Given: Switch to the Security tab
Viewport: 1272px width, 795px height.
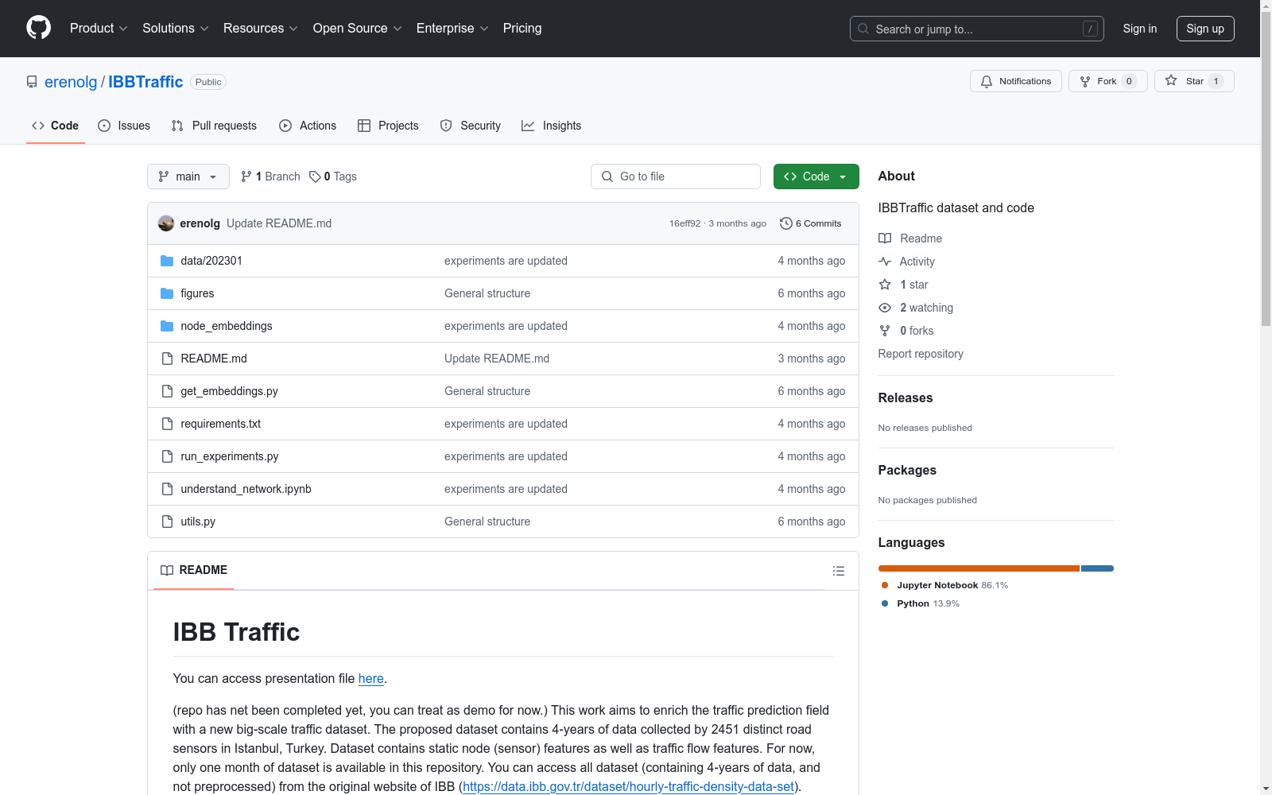Looking at the screenshot, I should (471, 126).
